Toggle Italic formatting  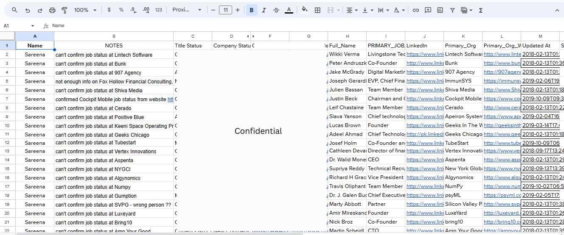point(264,10)
